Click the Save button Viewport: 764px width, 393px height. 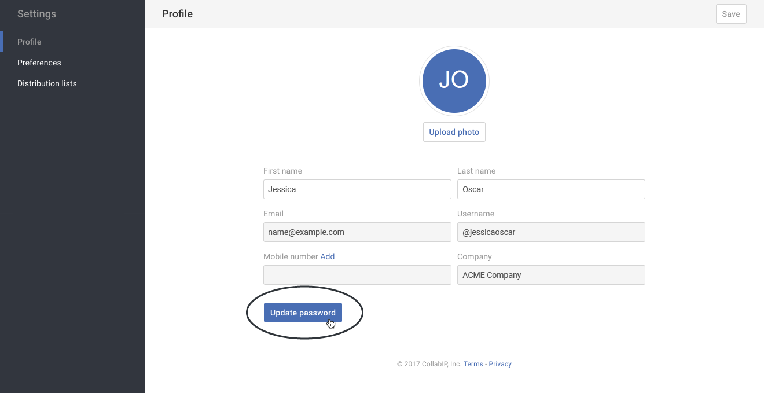pyautogui.click(x=730, y=13)
